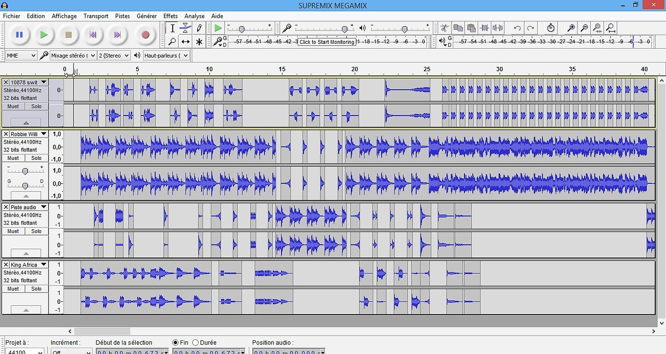Image resolution: width=666 pixels, height=354 pixels.
Task: Mute the 10878 swit track
Action: point(13,107)
